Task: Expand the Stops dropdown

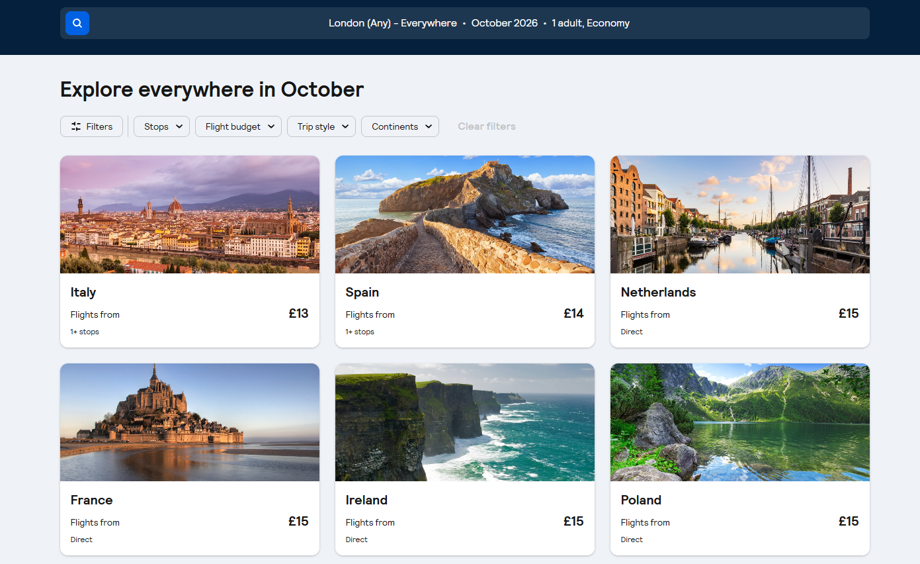Action: click(x=161, y=126)
